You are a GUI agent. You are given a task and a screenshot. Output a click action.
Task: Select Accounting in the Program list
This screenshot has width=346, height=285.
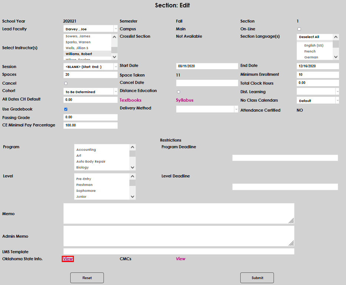[86, 150]
